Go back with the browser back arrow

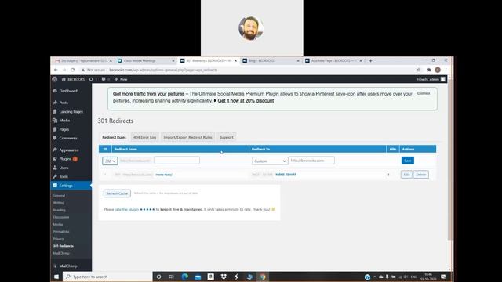(56, 70)
